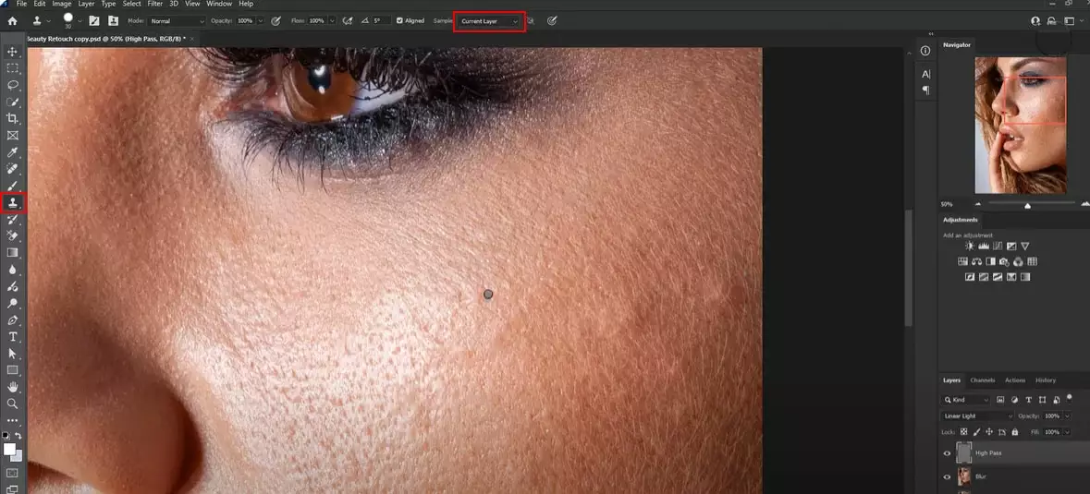This screenshot has height=494, width=1090.
Task: Select the Beauty Retouch copy.psd document tab
Action: pyautogui.click(x=105, y=39)
